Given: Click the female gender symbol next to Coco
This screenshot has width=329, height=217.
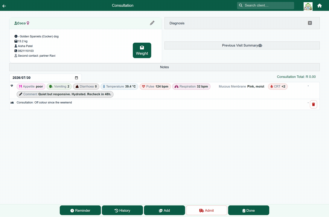Looking at the screenshot, I should (28, 23).
